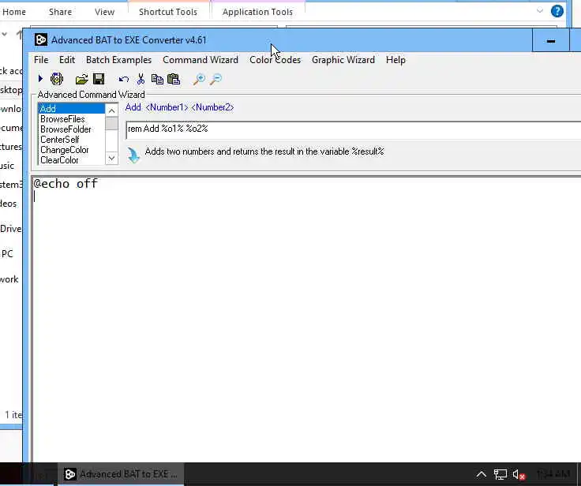Viewport: 581px width, 486px height.
Task: Open the File menu
Action: (x=41, y=60)
